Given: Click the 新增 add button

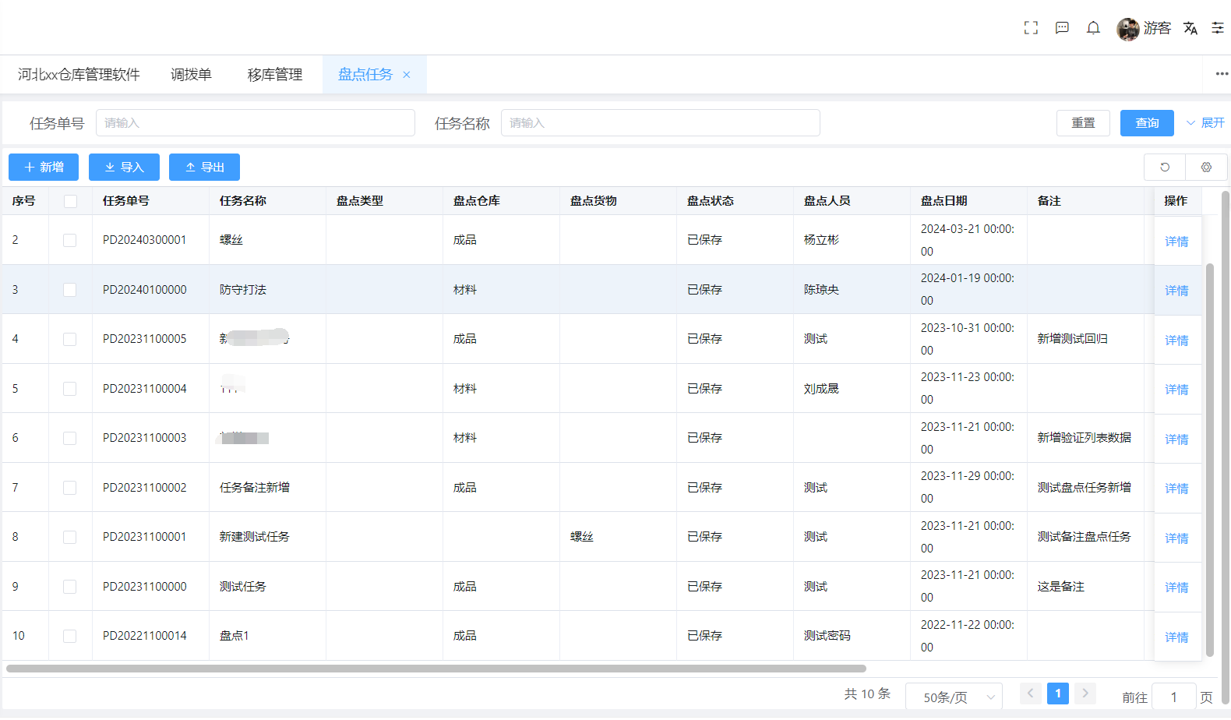Looking at the screenshot, I should (44, 167).
